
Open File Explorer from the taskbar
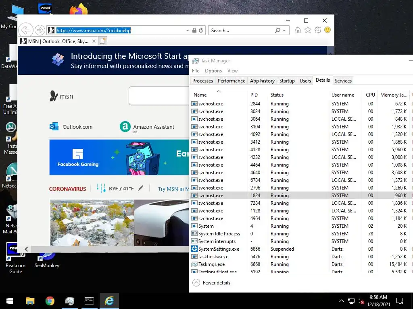click(30, 301)
